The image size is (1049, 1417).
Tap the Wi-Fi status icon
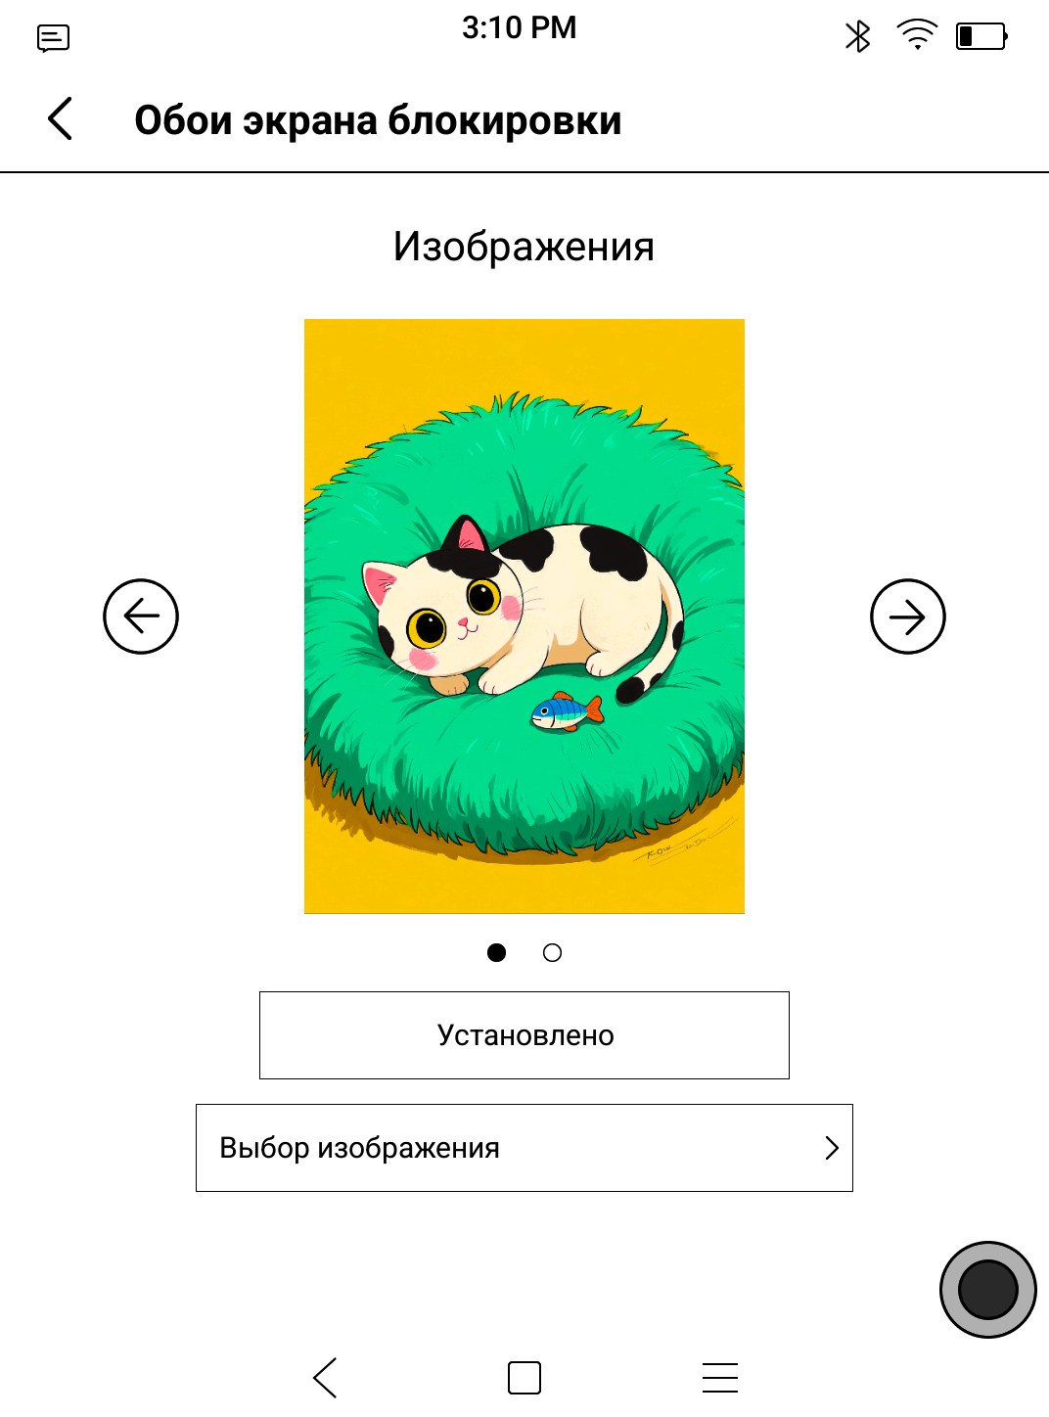pyautogui.click(x=917, y=36)
